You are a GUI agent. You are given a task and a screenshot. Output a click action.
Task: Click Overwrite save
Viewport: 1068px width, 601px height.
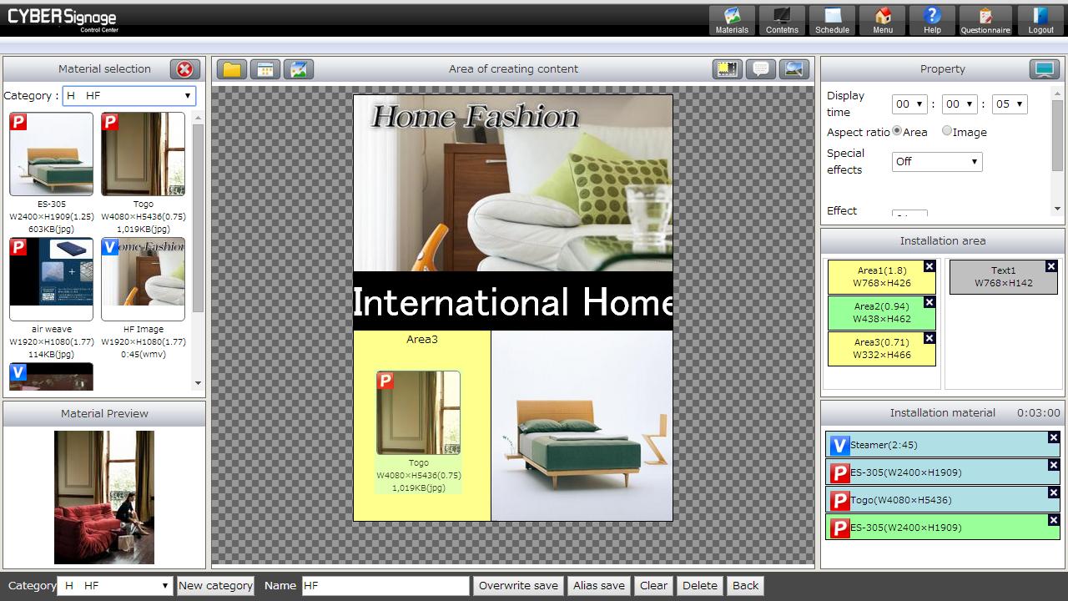(x=518, y=586)
